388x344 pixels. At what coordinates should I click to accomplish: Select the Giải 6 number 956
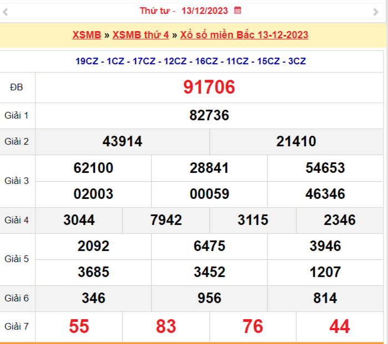[209, 298]
